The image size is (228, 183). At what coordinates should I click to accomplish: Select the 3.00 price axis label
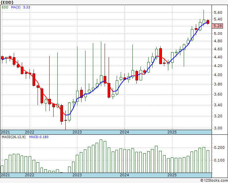pyautogui.click(x=218, y=128)
